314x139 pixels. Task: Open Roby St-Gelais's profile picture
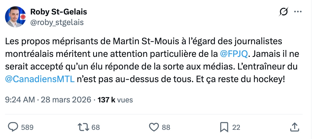pos(15,17)
